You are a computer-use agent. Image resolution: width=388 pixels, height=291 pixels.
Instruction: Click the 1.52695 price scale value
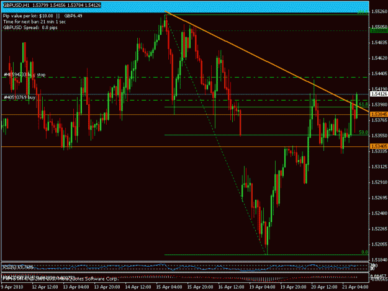click(379, 198)
